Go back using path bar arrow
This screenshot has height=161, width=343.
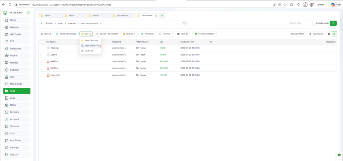(x=41, y=23)
